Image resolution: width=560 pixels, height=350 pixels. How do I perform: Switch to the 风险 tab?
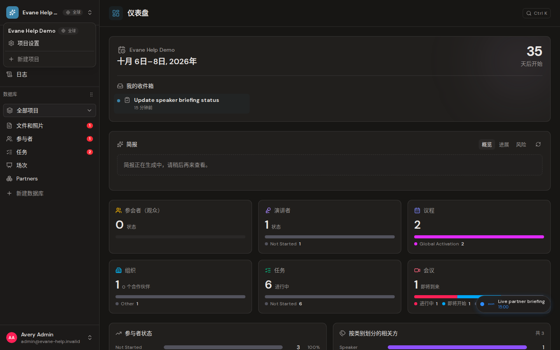click(521, 144)
